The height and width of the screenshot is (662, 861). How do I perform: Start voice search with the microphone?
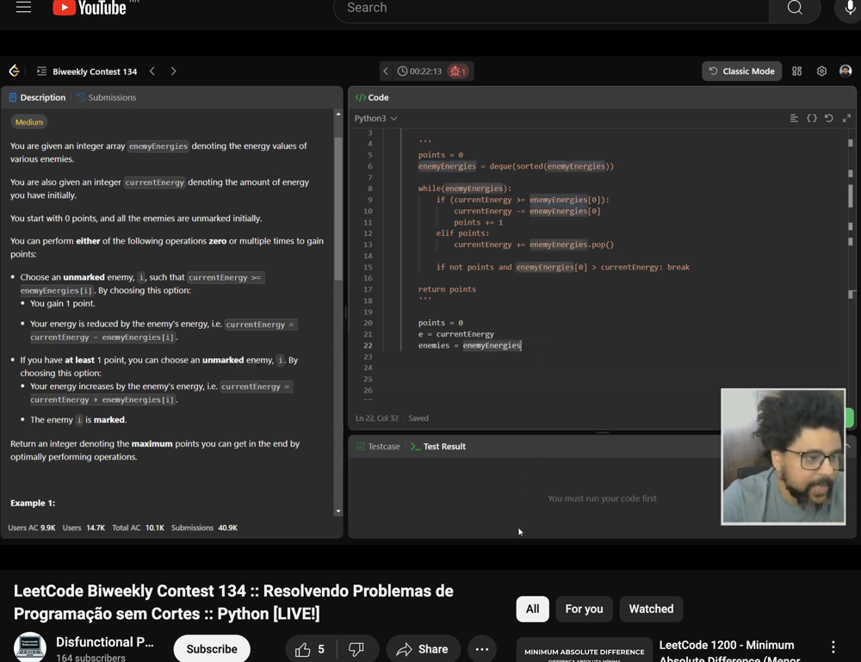click(849, 9)
